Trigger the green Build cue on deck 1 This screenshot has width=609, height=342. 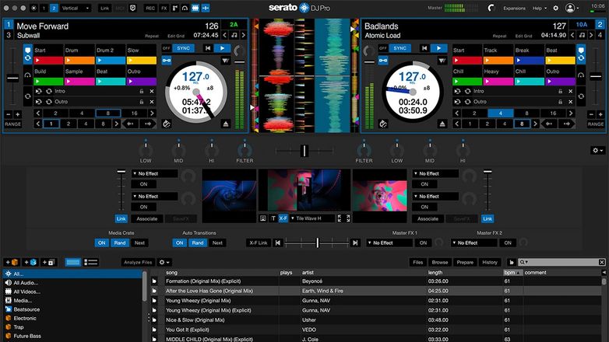click(48, 82)
